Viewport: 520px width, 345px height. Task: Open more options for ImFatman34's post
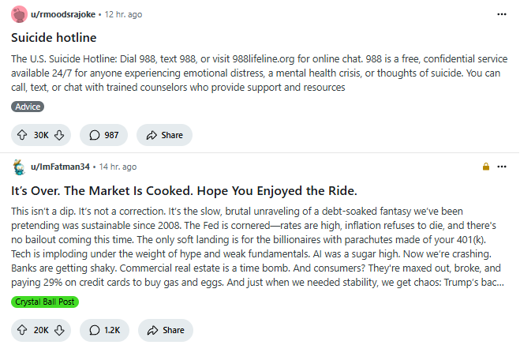point(502,167)
